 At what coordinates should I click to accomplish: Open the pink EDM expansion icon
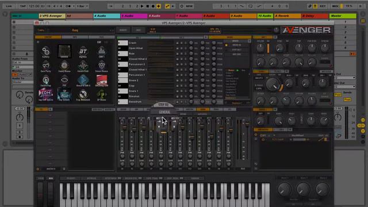pos(45,95)
